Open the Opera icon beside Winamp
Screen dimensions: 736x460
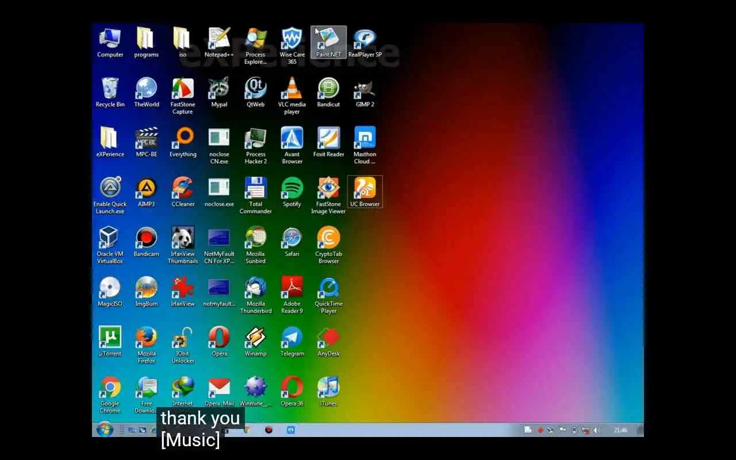pyautogui.click(x=219, y=342)
